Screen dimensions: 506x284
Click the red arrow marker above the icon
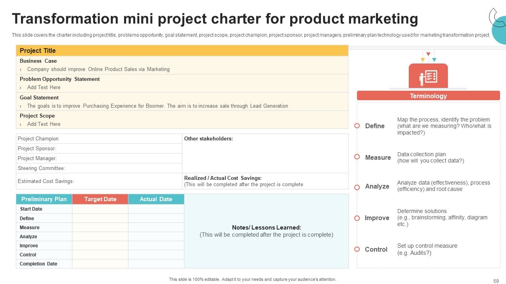tap(428, 54)
